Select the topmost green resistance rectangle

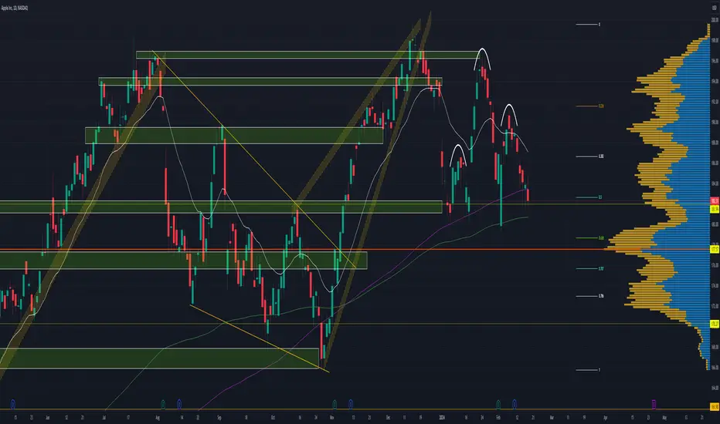307,55
